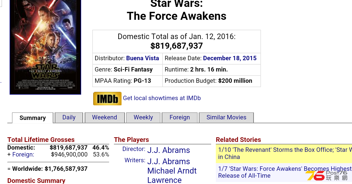Switch to the Daily tab
The width and height of the screenshot is (352, 184).
(69, 117)
